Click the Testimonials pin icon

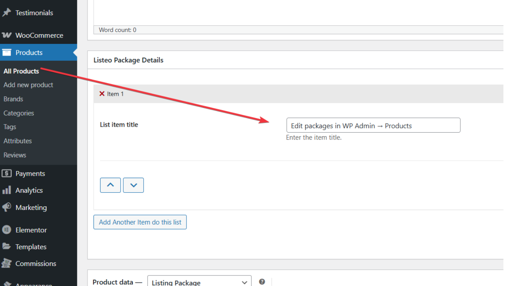(x=7, y=13)
